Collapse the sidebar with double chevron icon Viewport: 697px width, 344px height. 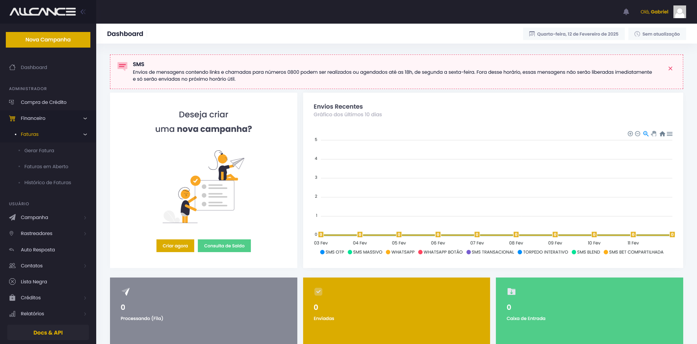coord(83,12)
